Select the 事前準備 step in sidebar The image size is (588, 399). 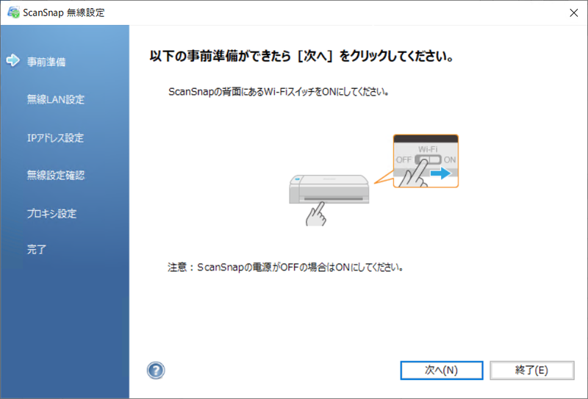coord(46,62)
